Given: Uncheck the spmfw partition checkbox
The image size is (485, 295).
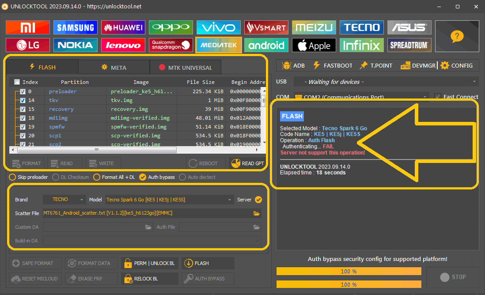Looking at the screenshot, I should 23,127.
